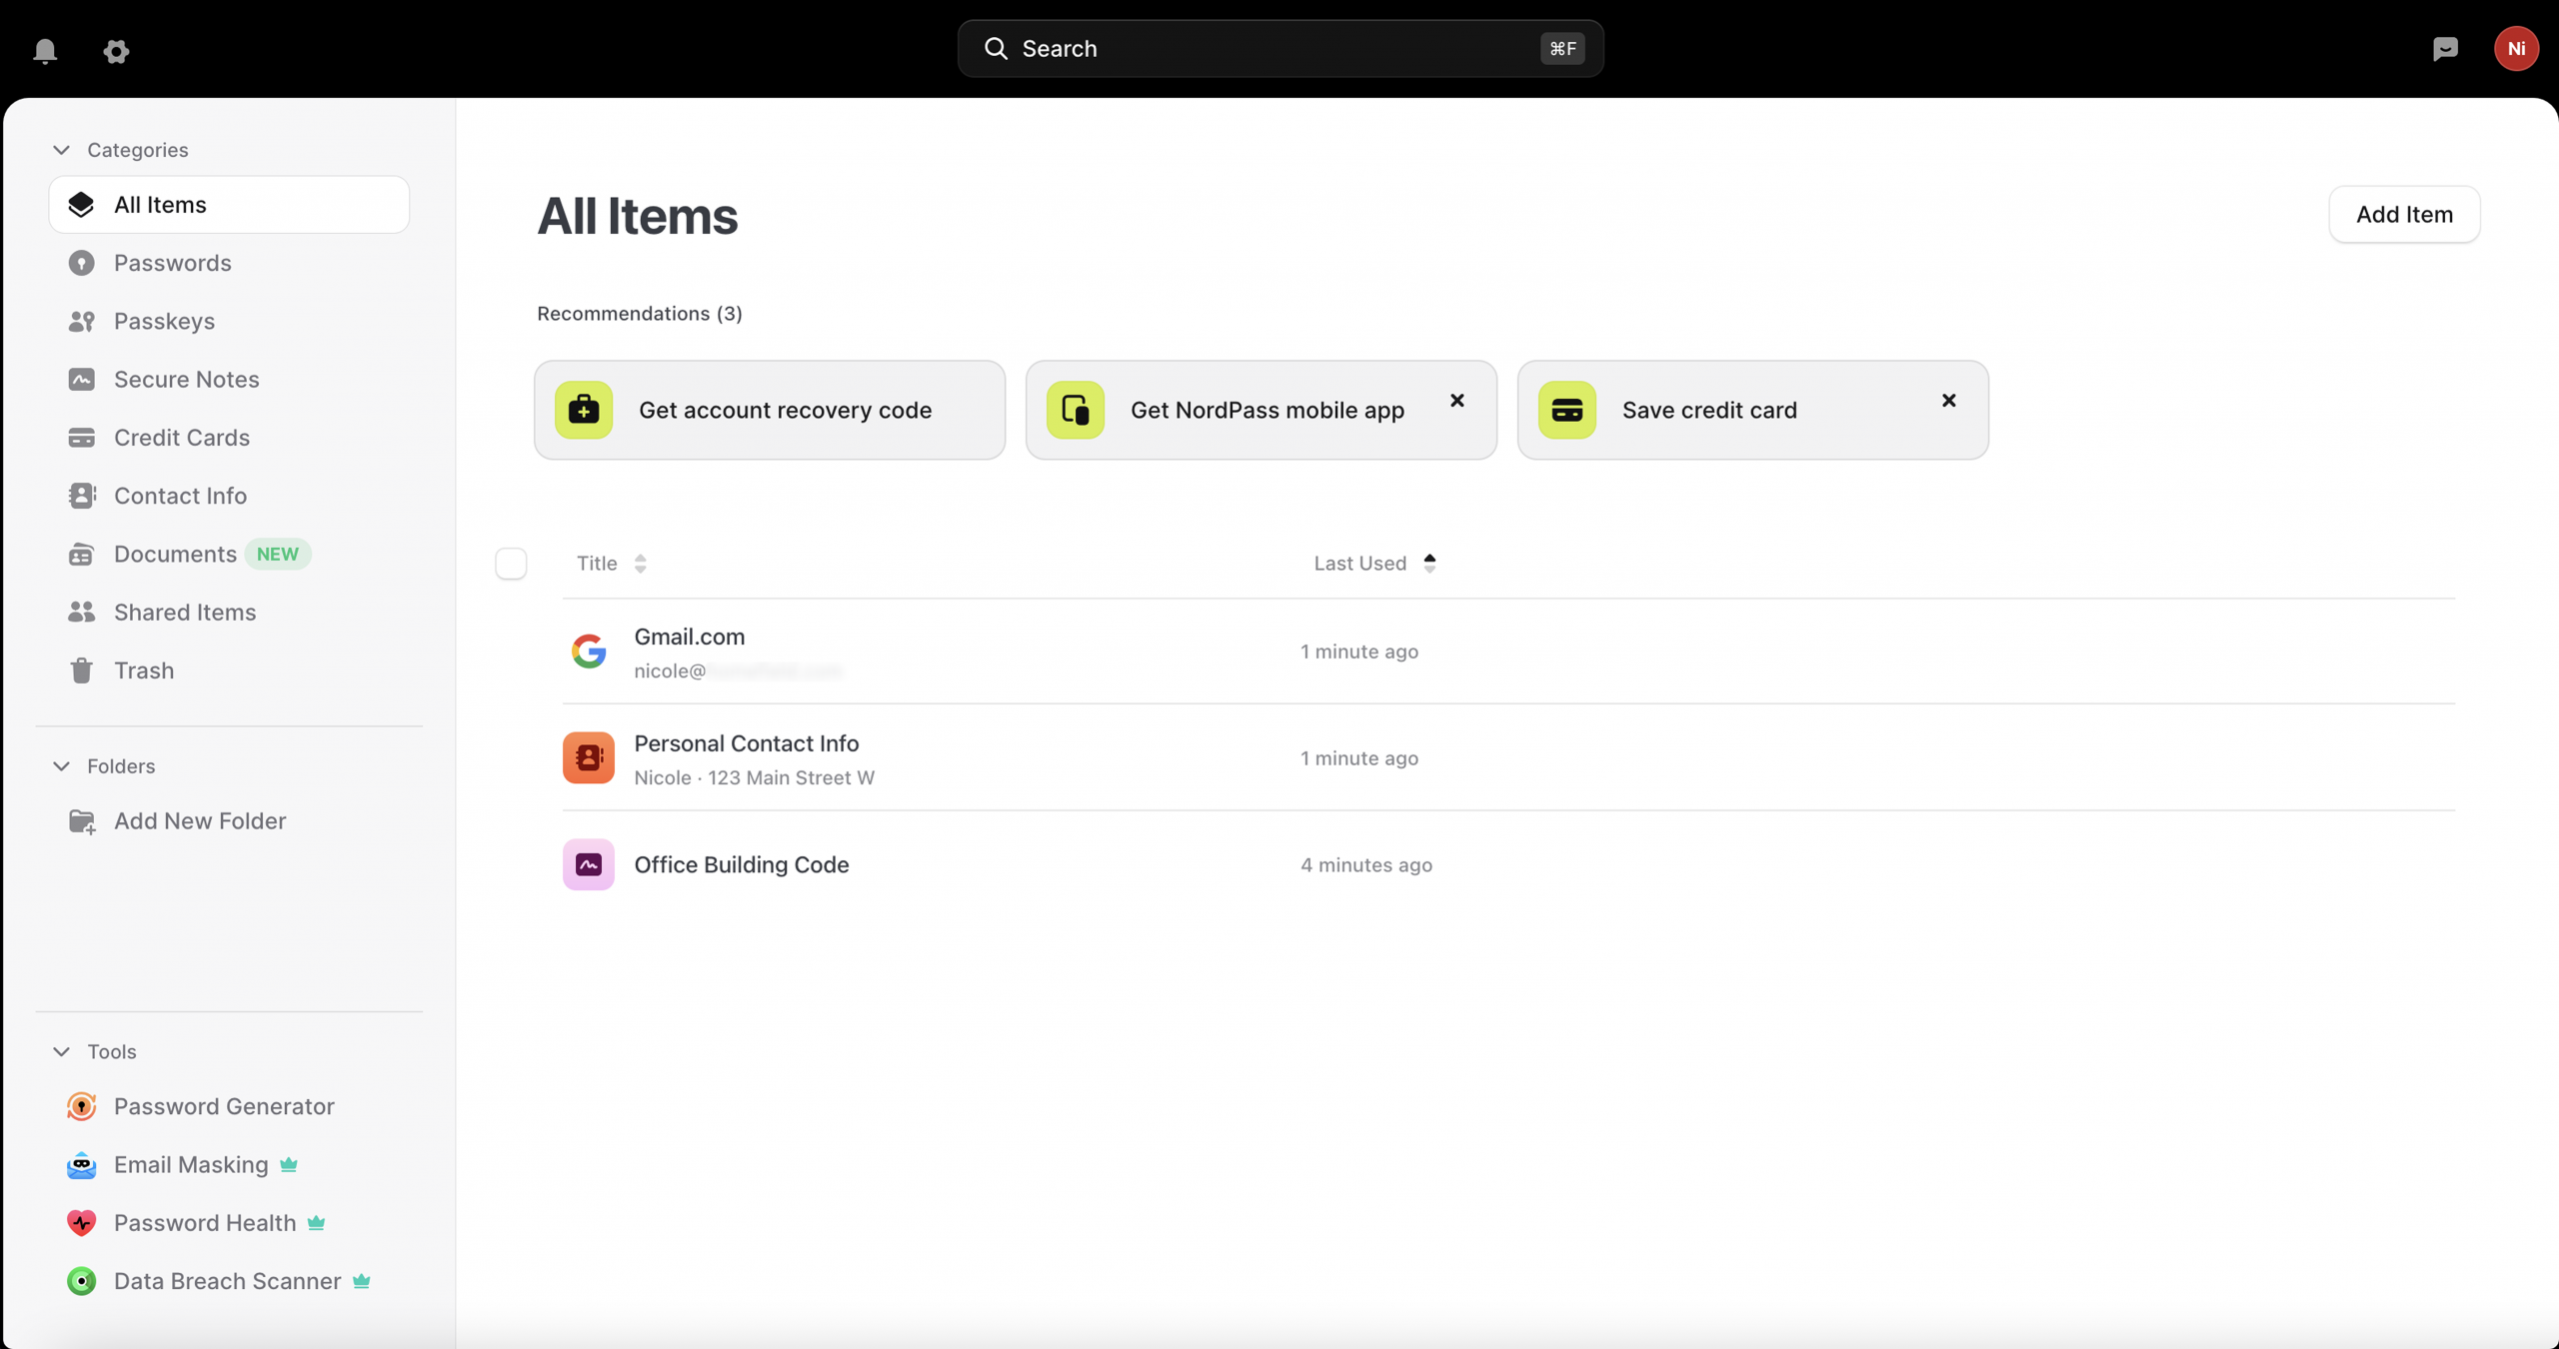Dismiss the Save credit card recommendation
2559x1349 pixels.
coord(1948,401)
